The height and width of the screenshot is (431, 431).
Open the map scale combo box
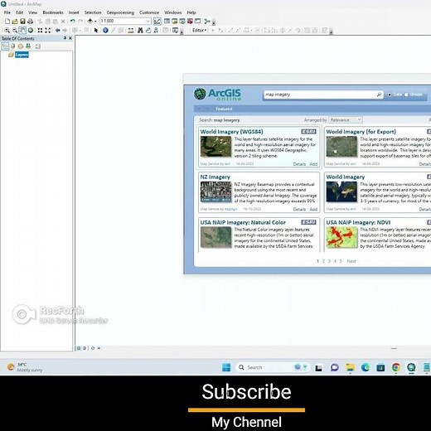(125, 21)
